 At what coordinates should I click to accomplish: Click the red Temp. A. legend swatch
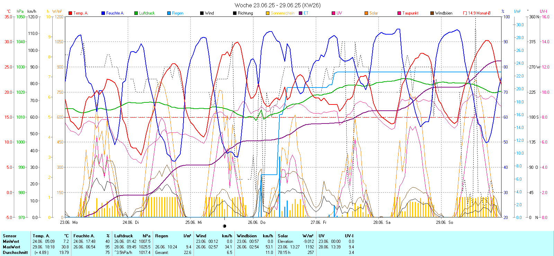(x=70, y=13)
